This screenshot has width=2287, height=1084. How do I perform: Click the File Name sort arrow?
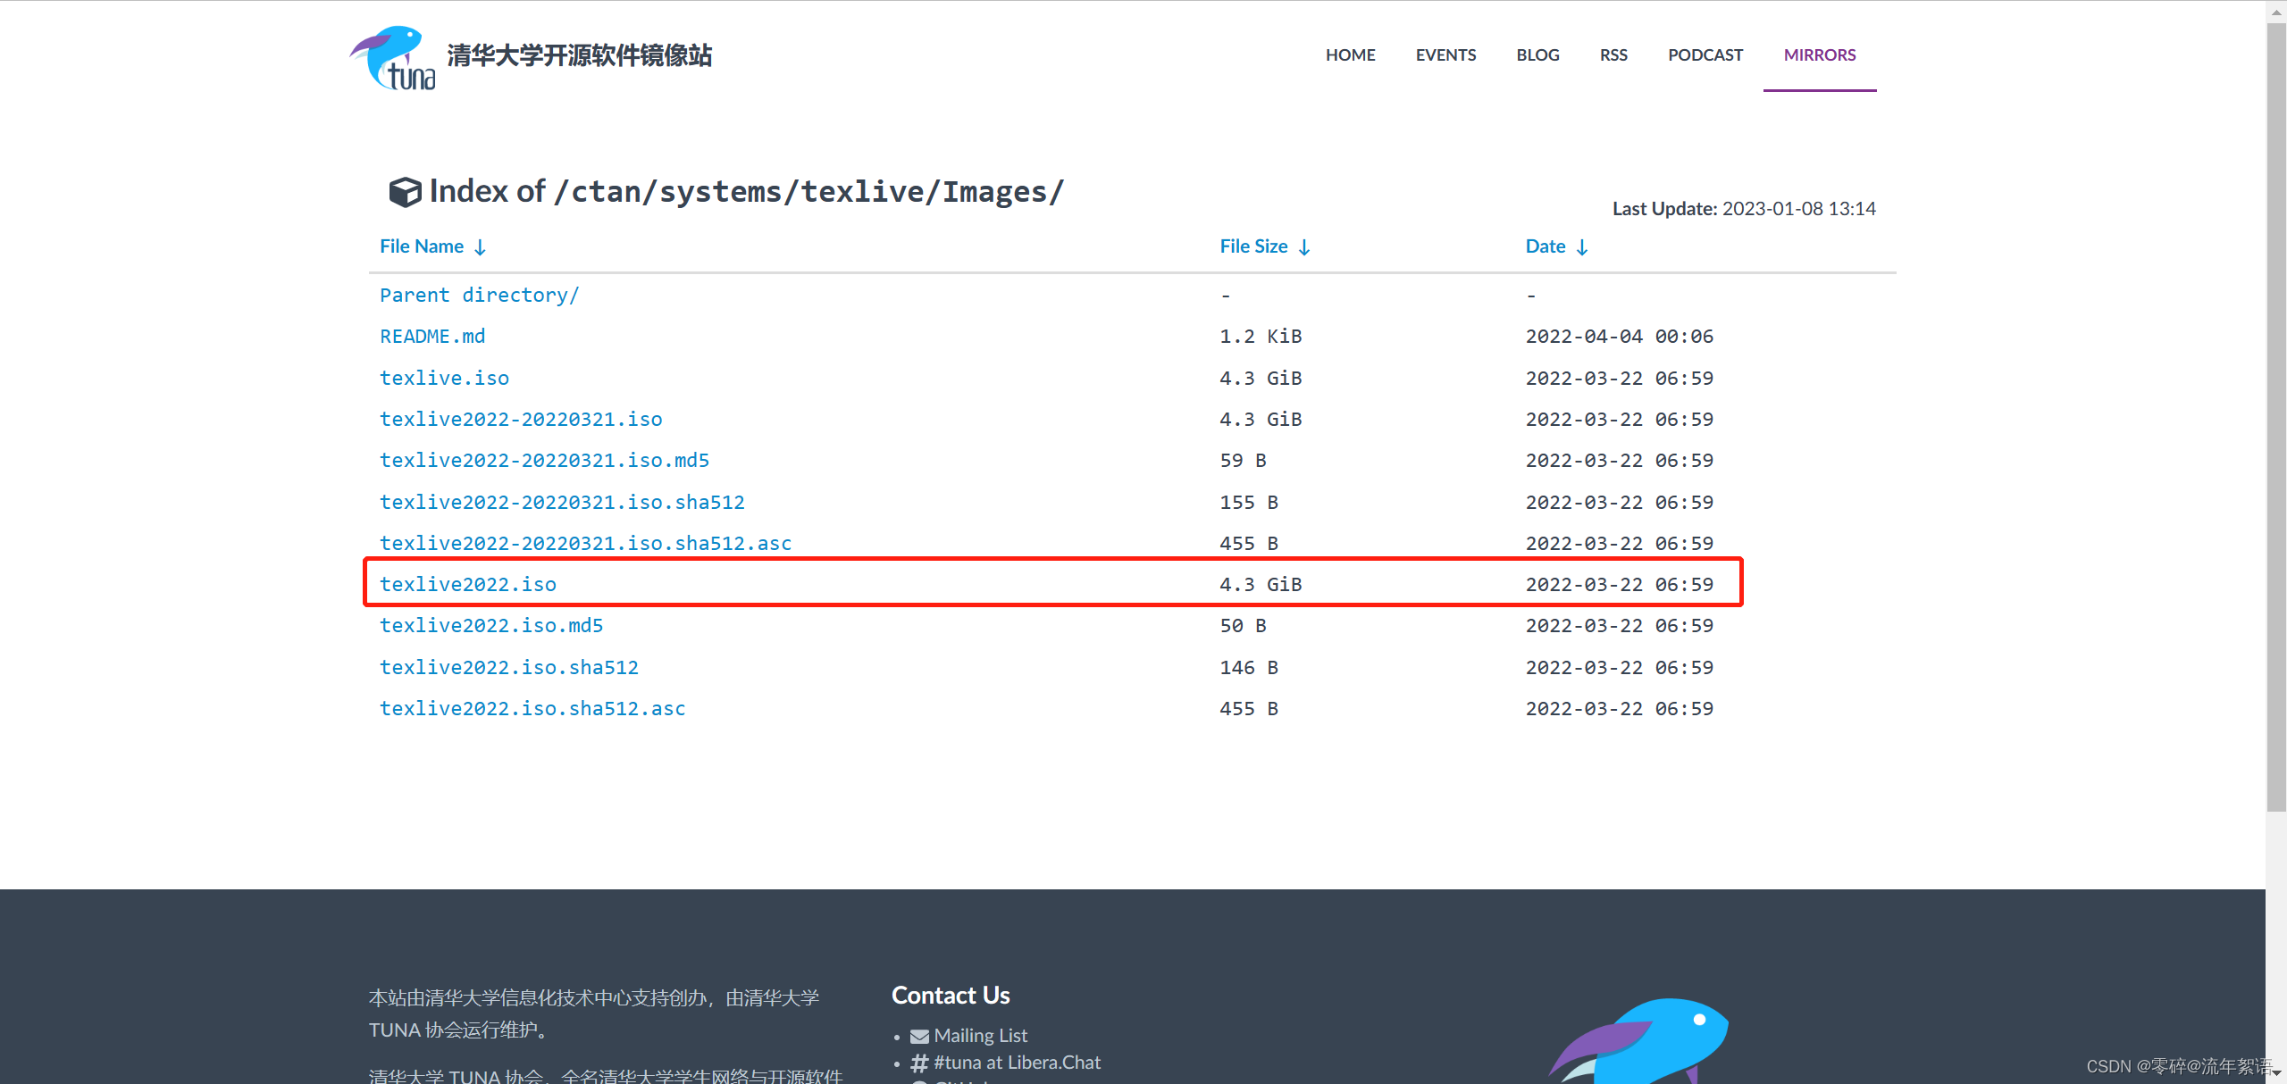click(x=480, y=247)
